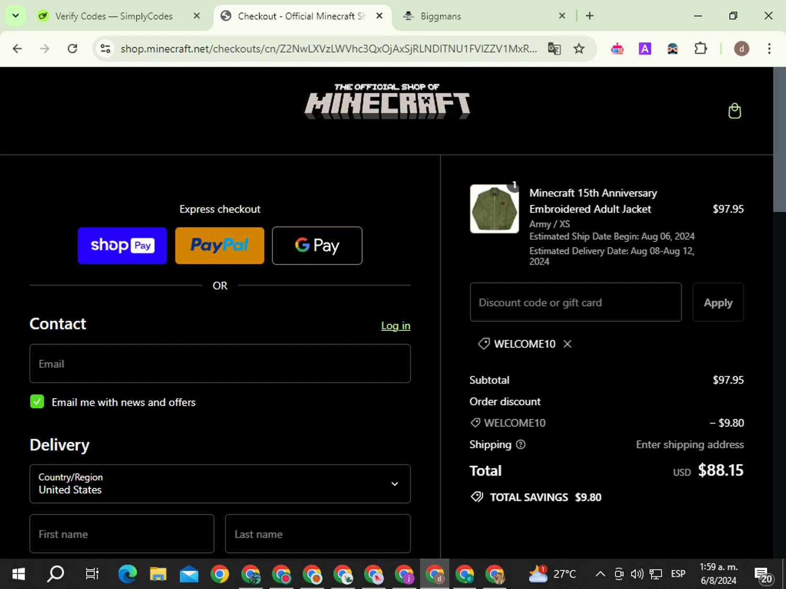
Task: Click the Log in link
Action: (x=396, y=326)
